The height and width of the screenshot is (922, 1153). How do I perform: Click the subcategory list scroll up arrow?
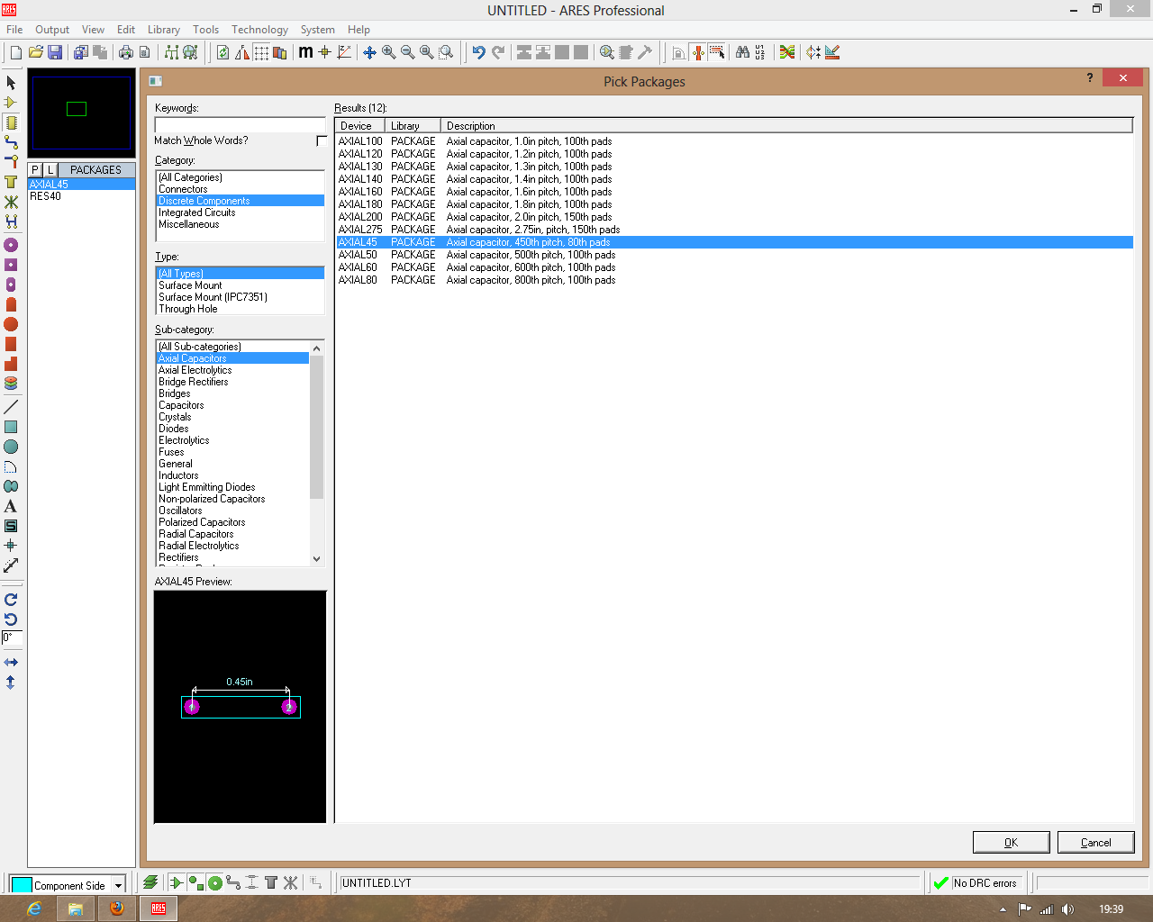click(316, 348)
